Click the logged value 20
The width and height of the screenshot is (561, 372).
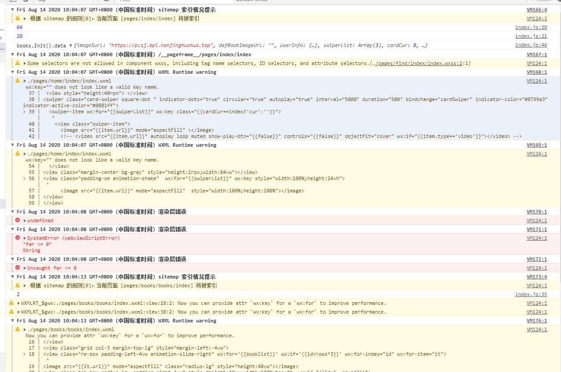coord(20,36)
